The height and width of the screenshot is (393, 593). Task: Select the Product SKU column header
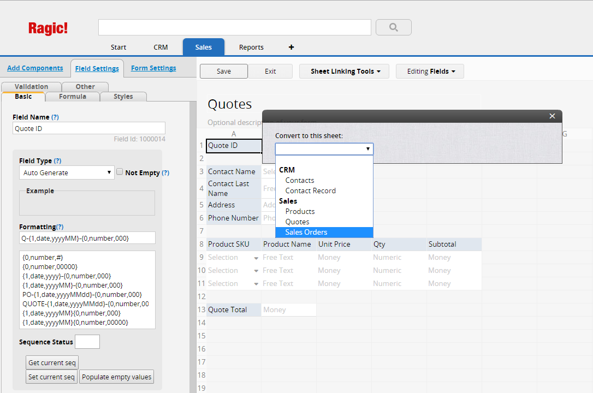234,244
